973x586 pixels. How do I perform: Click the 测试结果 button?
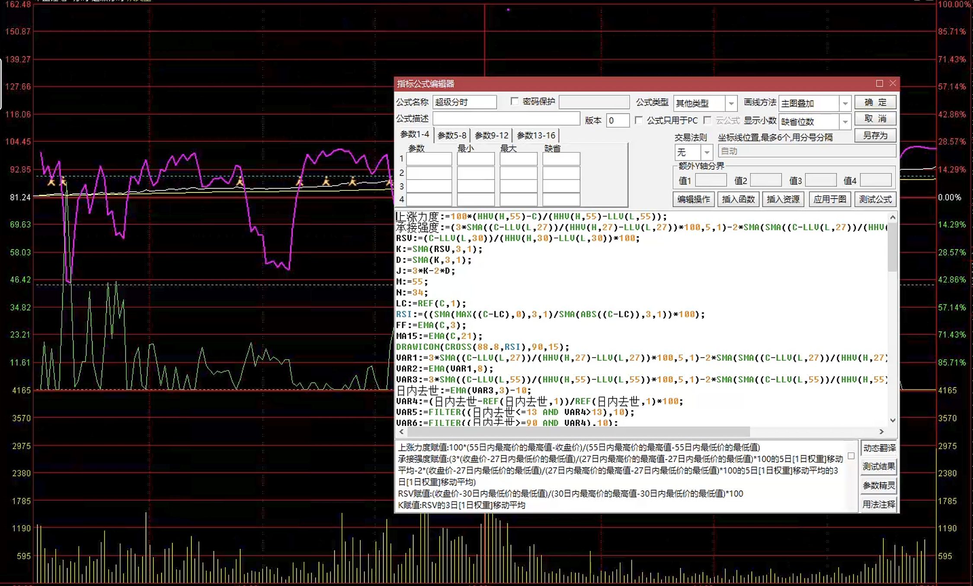click(879, 467)
